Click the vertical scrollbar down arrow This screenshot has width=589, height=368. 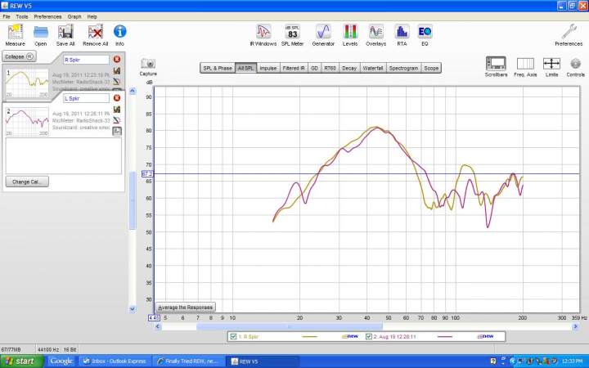pos(133,309)
